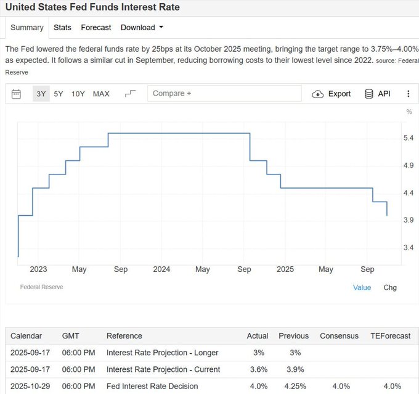This screenshot has height=394, width=419.
Task: Select the Summary tab
Action: pos(27,27)
